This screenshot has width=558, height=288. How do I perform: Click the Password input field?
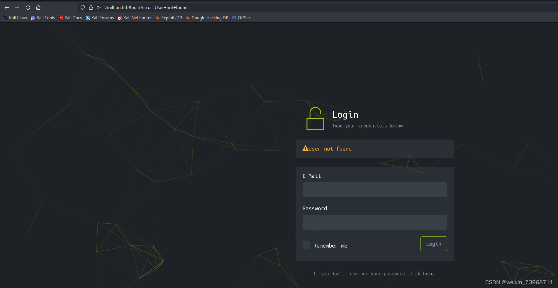(x=374, y=222)
